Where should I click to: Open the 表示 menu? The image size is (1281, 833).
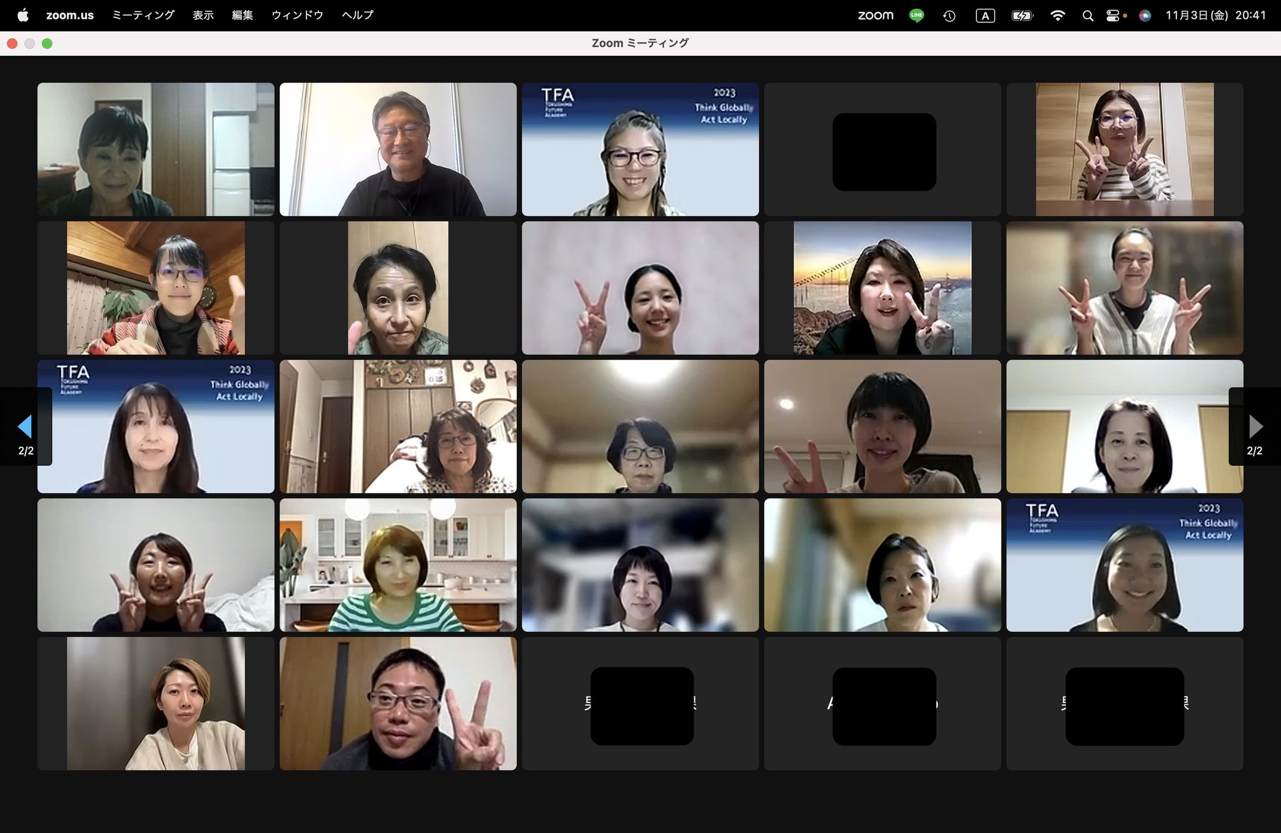pos(203,16)
